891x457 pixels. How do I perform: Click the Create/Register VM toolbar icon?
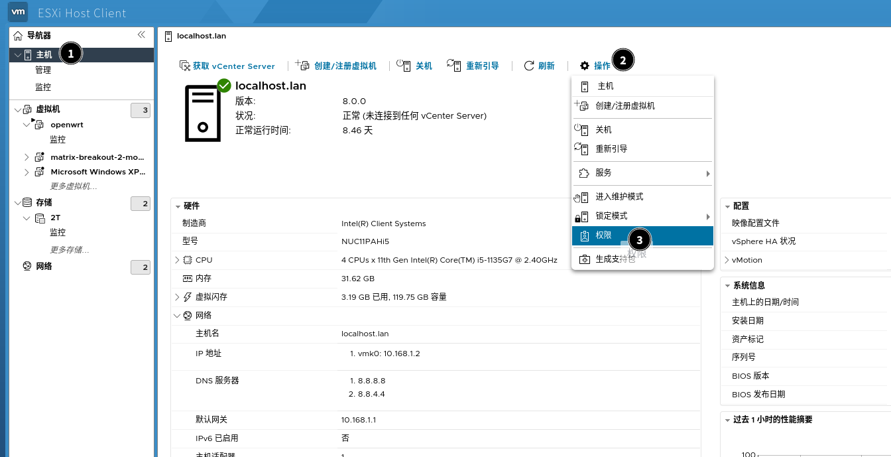click(302, 64)
